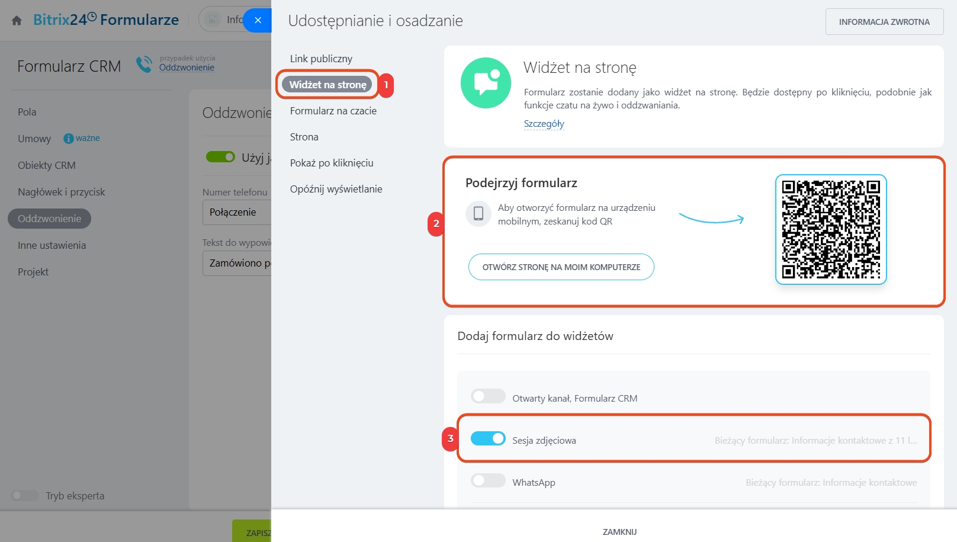This screenshot has width=957, height=542.
Task: Select 'Strona' in sharing menu
Action: [x=304, y=137]
